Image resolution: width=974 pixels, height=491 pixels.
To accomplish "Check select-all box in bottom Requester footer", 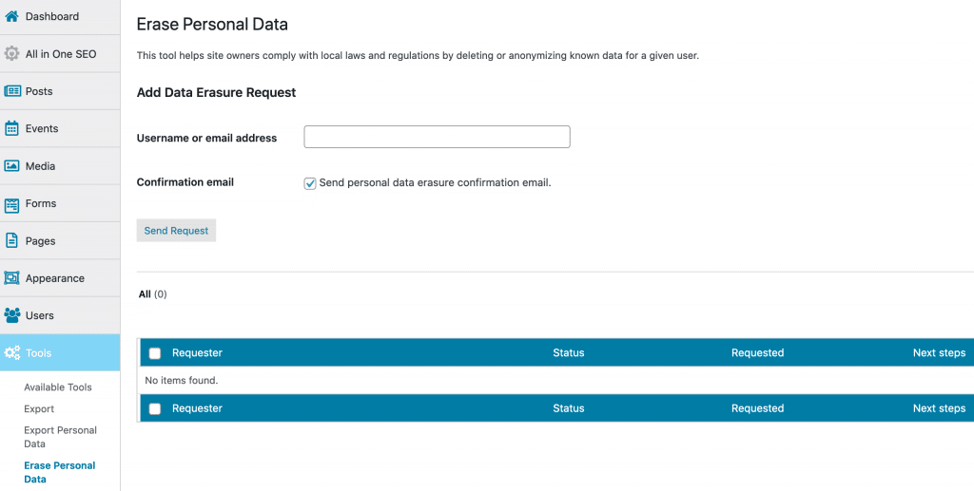I will [x=155, y=408].
